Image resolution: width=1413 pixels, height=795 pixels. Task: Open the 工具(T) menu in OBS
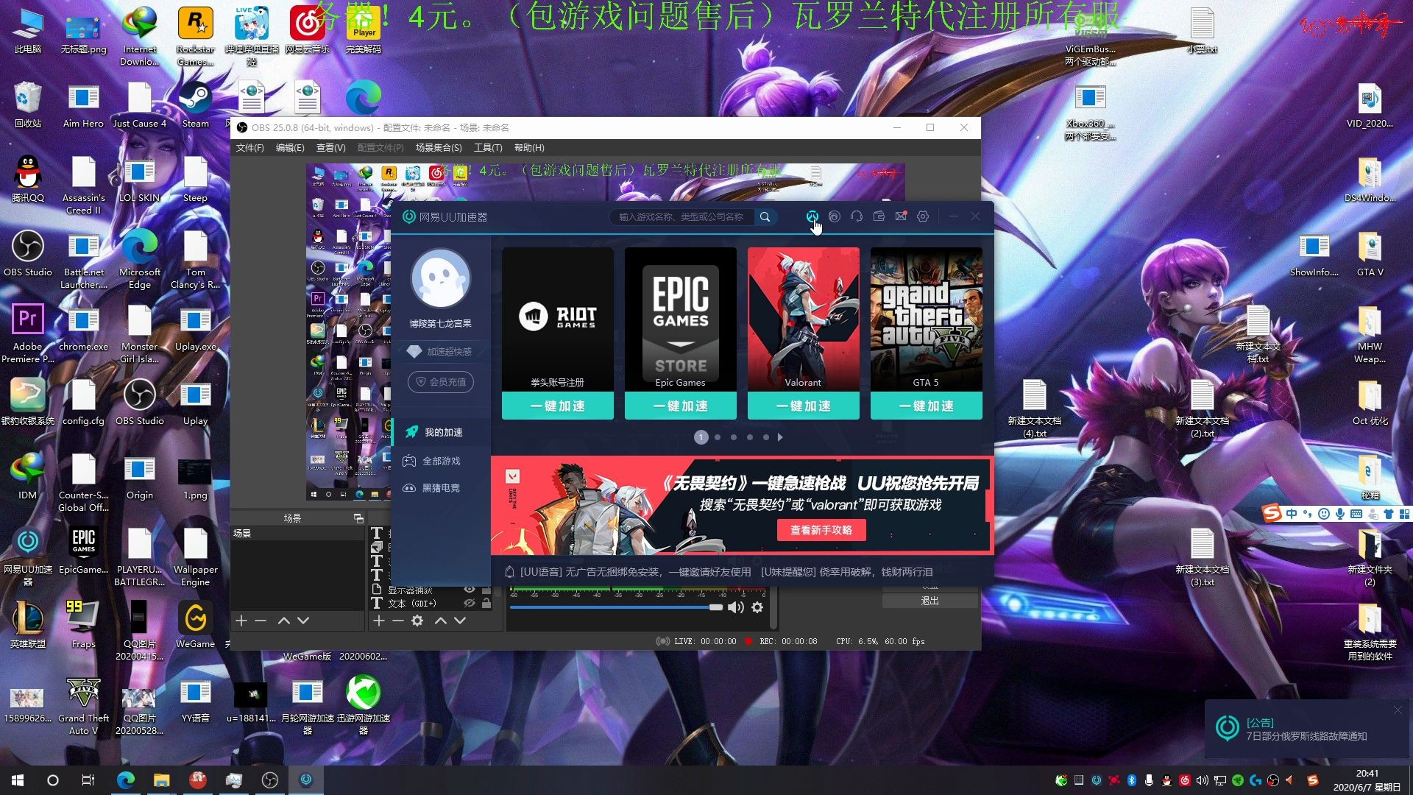pyautogui.click(x=487, y=148)
